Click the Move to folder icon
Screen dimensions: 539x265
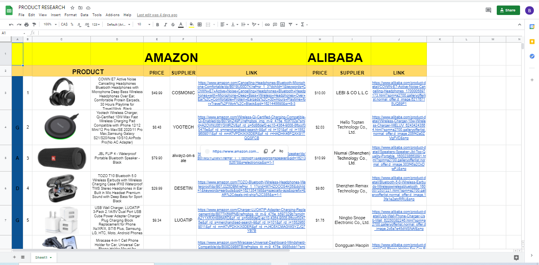point(80,7)
